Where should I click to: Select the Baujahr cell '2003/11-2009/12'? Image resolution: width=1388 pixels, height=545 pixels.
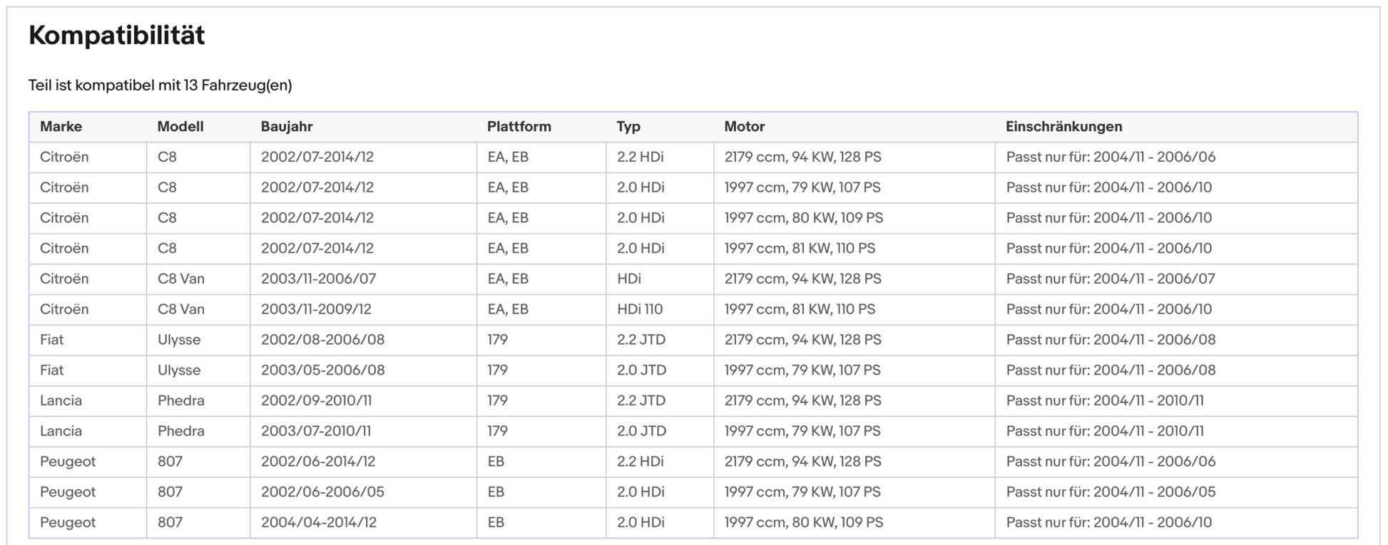pos(316,309)
